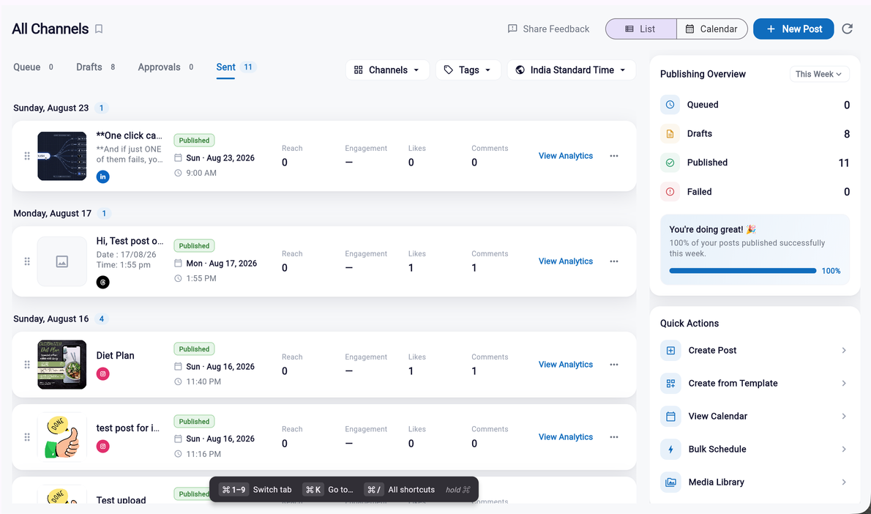Click the Diet Plan post title
Viewport: 871px width, 514px height.
pyautogui.click(x=115, y=356)
